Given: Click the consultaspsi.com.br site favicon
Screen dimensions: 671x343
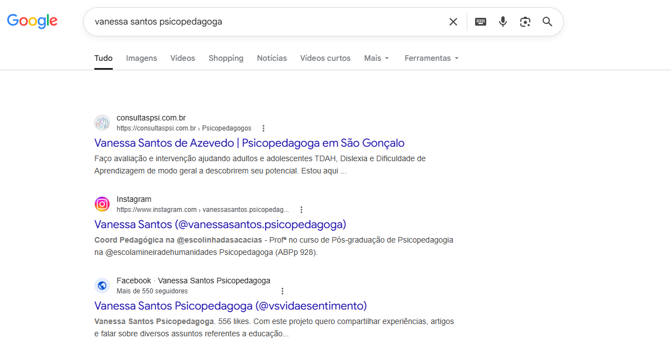Looking at the screenshot, I should 102,123.
